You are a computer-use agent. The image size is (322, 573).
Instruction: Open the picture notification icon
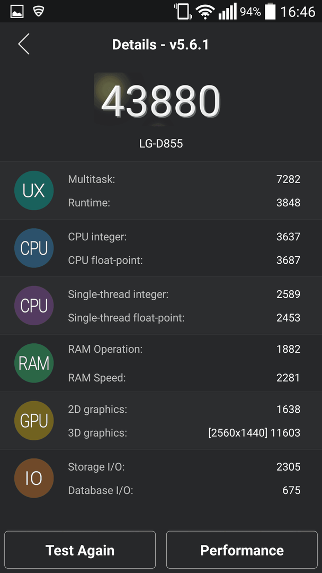point(17,12)
